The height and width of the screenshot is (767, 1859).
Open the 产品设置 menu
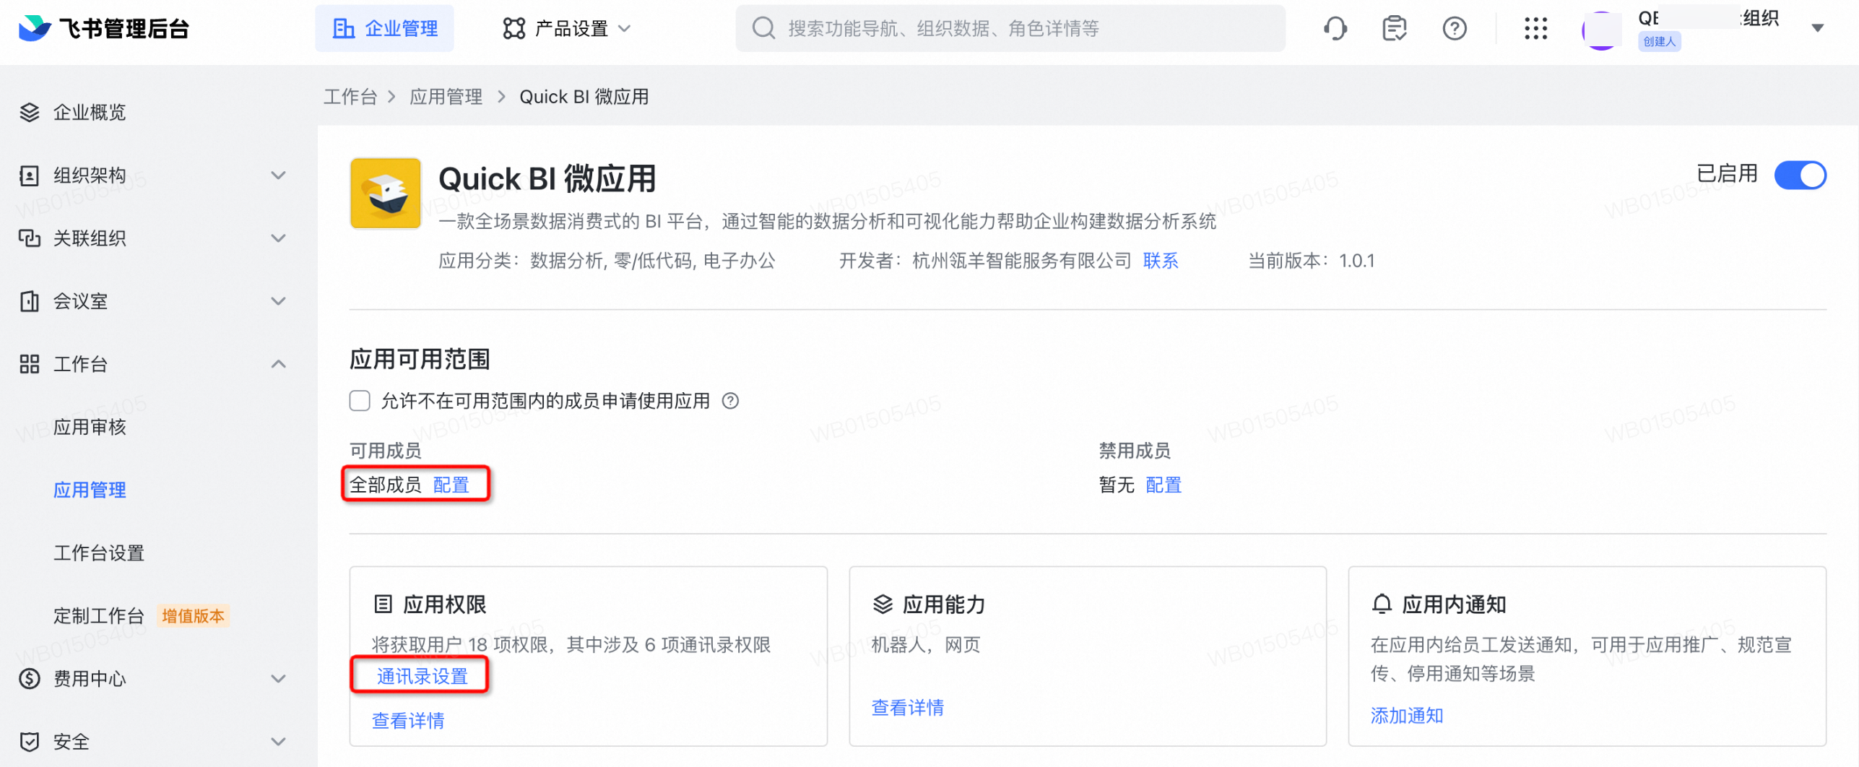coord(568,29)
